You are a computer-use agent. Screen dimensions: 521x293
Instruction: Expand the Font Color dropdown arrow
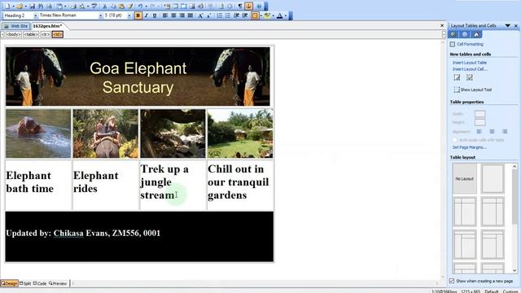tap(286, 15)
